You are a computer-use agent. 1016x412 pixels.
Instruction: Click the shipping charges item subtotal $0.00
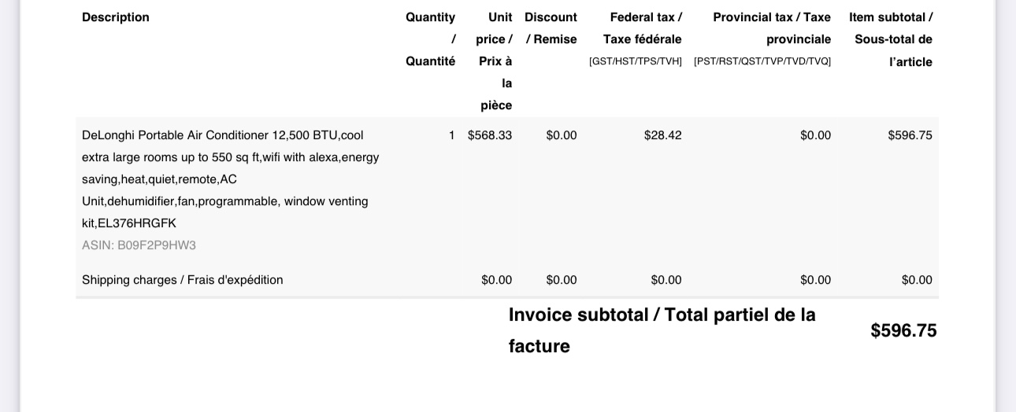[x=917, y=280]
